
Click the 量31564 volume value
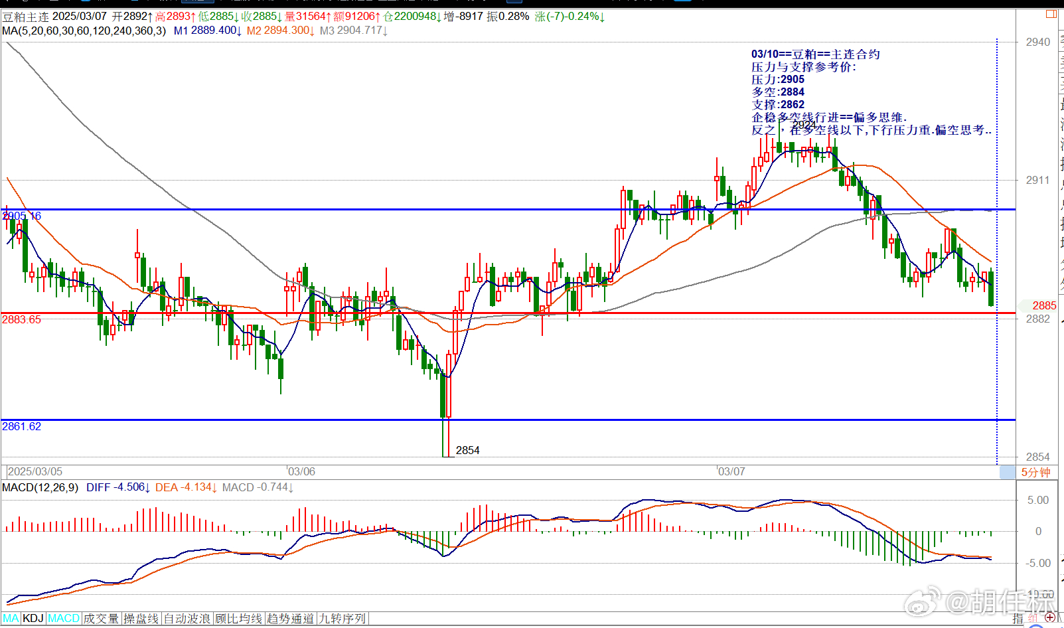pos(308,16)
